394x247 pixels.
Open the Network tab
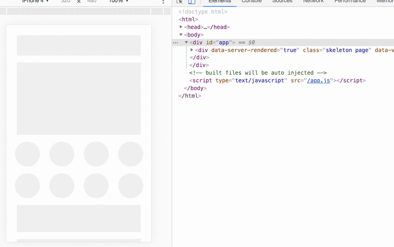pos(313,2)
